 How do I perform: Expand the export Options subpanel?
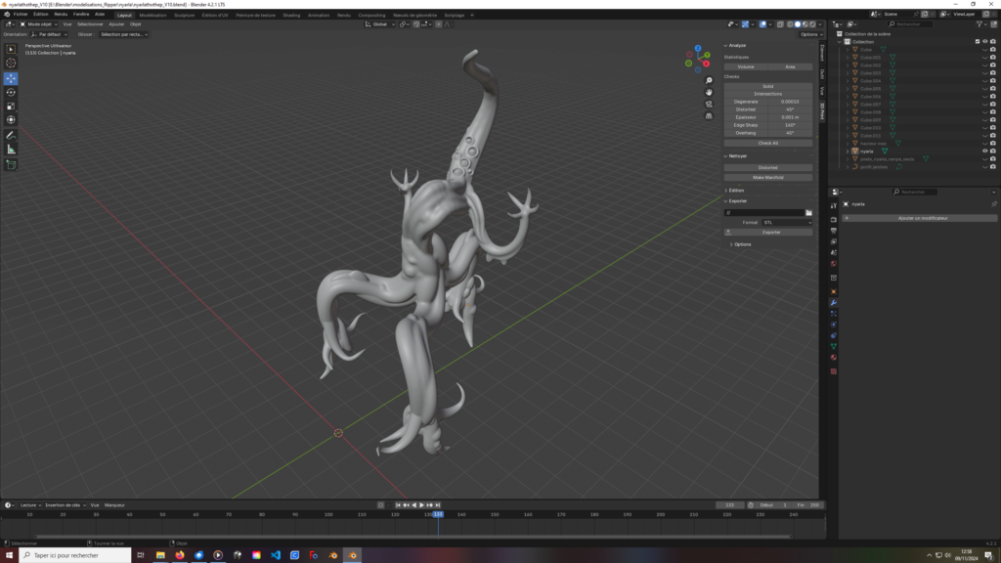742,244
